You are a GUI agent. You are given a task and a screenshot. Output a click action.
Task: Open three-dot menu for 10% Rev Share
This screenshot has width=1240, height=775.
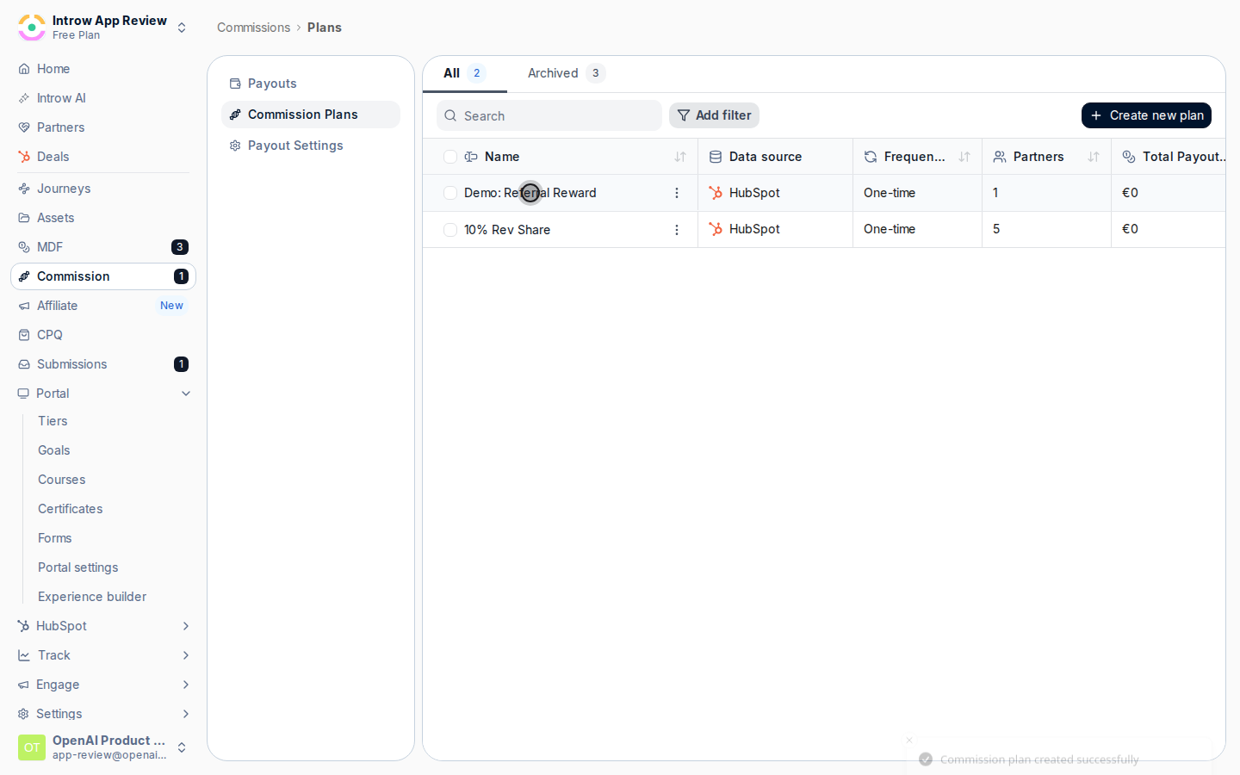click(677, 230)
